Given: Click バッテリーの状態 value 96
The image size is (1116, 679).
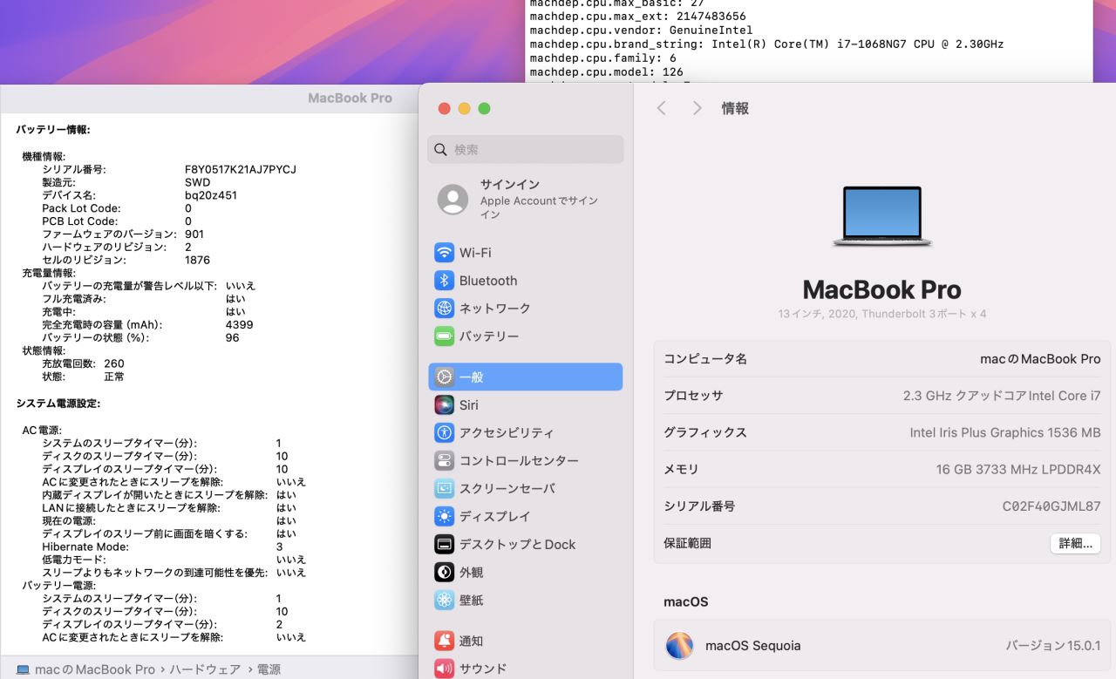Looking at the screenshot, I should pyautogui.click(x=232, y=337).
